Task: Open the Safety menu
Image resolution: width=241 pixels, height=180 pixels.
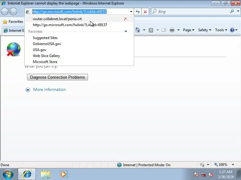Action: (x=205, y=30)
